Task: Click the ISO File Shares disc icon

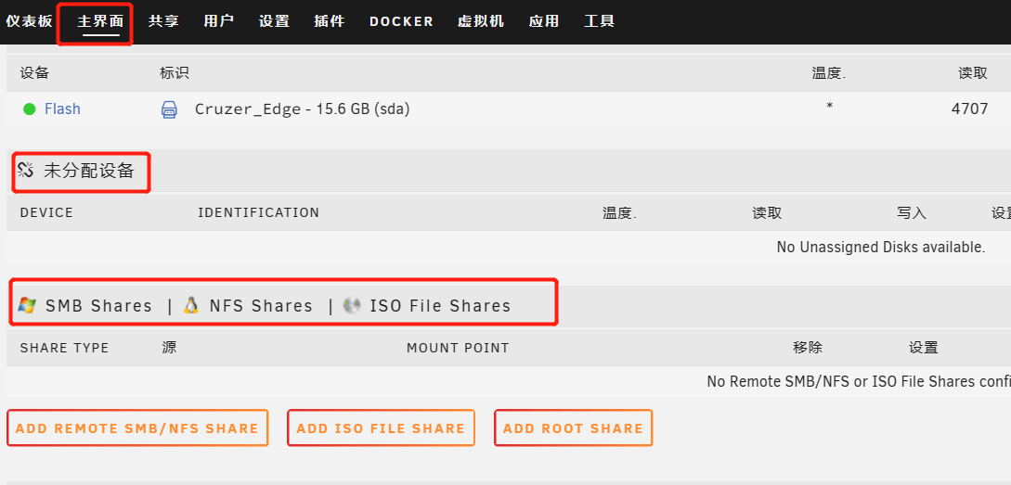Action: (x=351, y=305)
